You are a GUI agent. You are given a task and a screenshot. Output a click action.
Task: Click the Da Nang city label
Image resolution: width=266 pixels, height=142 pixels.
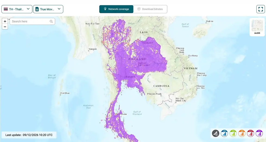pos(193,56)
